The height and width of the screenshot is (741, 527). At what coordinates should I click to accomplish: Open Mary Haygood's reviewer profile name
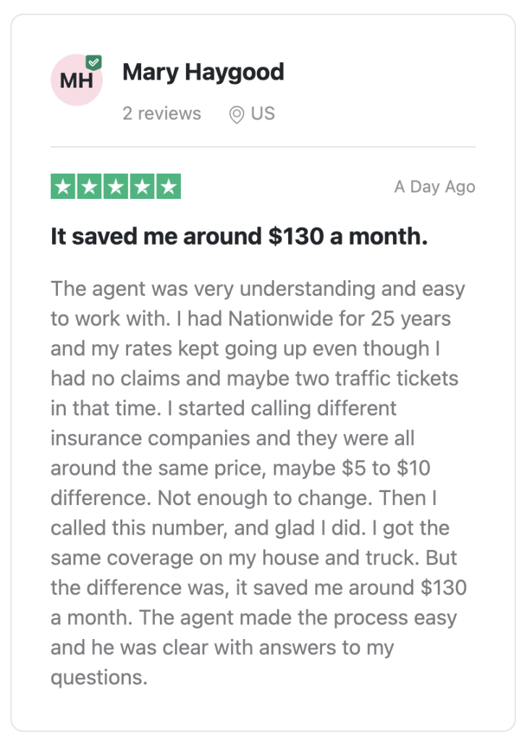pos(203,72)
